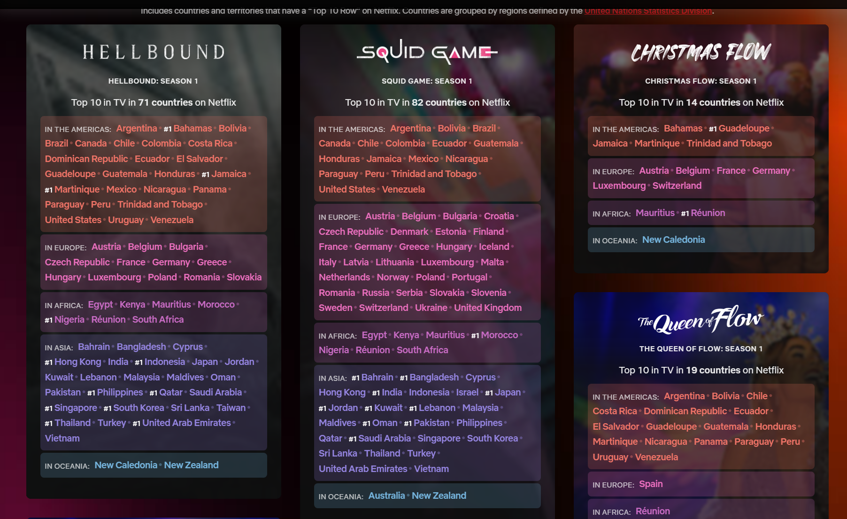Select #1 Saudi Arabia in Squid Game card
847x519 pixels.
coord(379,439)
